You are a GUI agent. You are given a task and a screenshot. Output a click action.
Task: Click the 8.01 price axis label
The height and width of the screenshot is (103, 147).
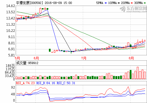(12, 43)
